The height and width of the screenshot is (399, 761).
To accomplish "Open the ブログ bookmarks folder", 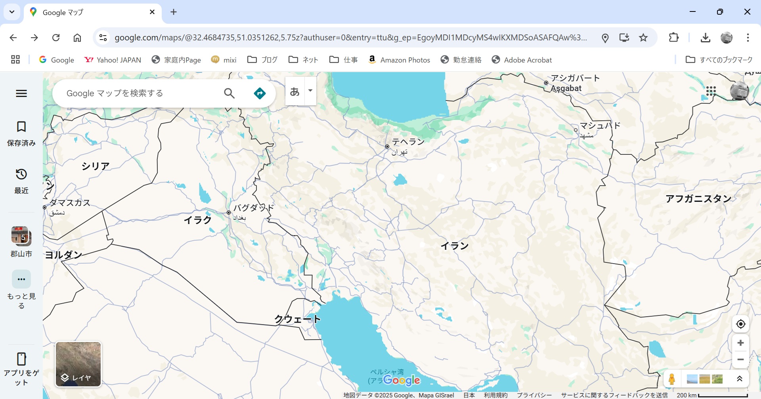I will click(262, 60).
